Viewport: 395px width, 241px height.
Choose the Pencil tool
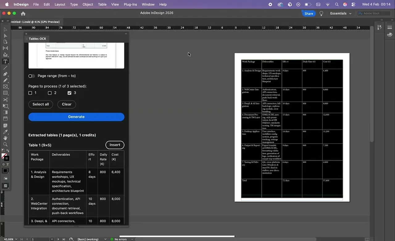(x=5, y=80)
